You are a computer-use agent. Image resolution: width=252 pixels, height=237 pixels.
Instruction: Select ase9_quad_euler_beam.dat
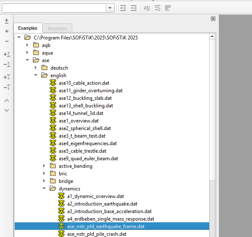88,159
